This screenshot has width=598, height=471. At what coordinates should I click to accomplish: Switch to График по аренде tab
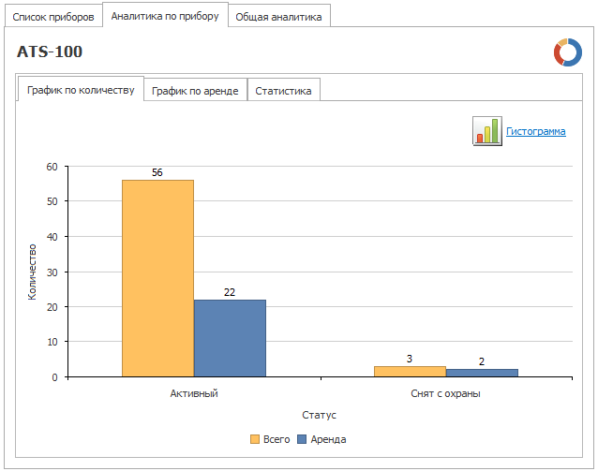[195, 91]
